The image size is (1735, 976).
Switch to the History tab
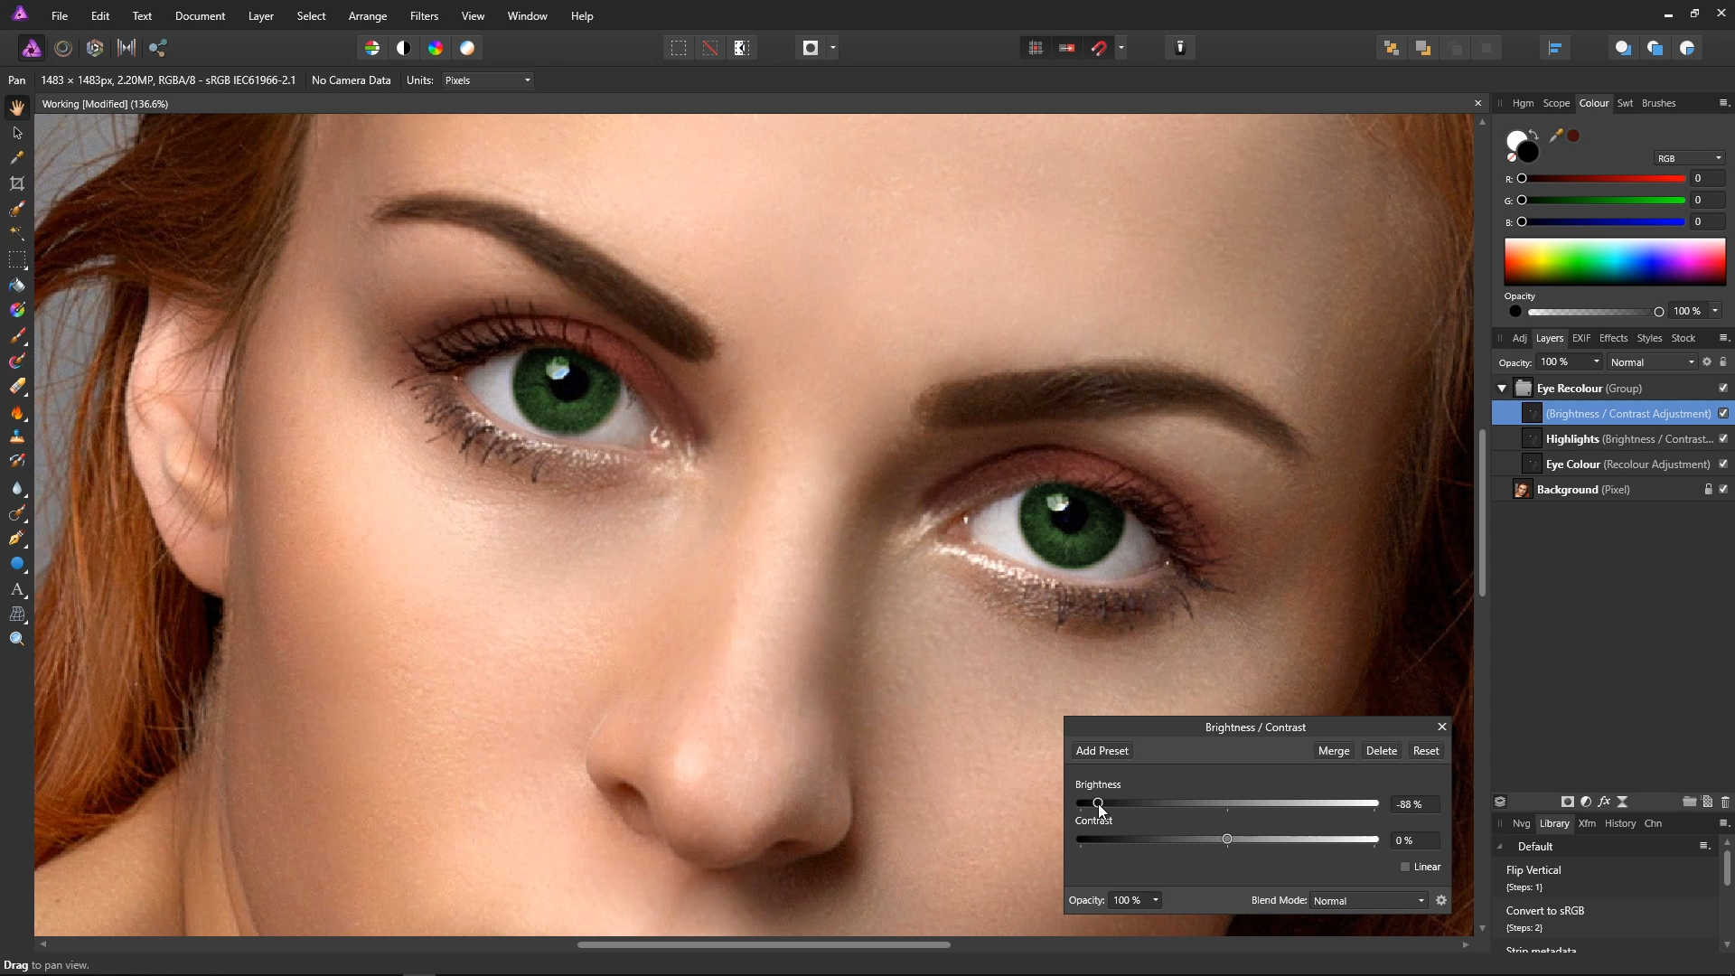[1619, 823]
